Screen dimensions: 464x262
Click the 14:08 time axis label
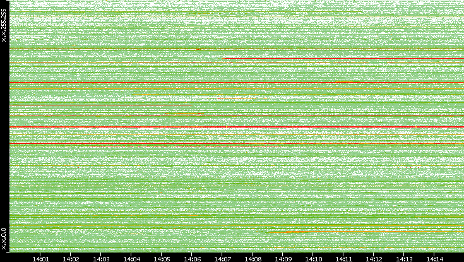pyautogui.click(x=253, y=259)
